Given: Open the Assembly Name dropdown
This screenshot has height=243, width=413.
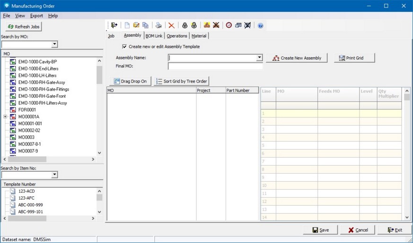Looking at the screenshot, I should (259, 58).
